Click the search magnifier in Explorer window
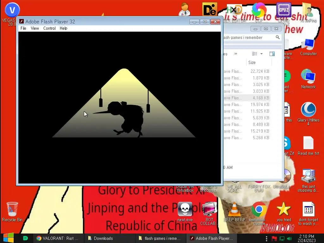 click(x=277, y=37)
